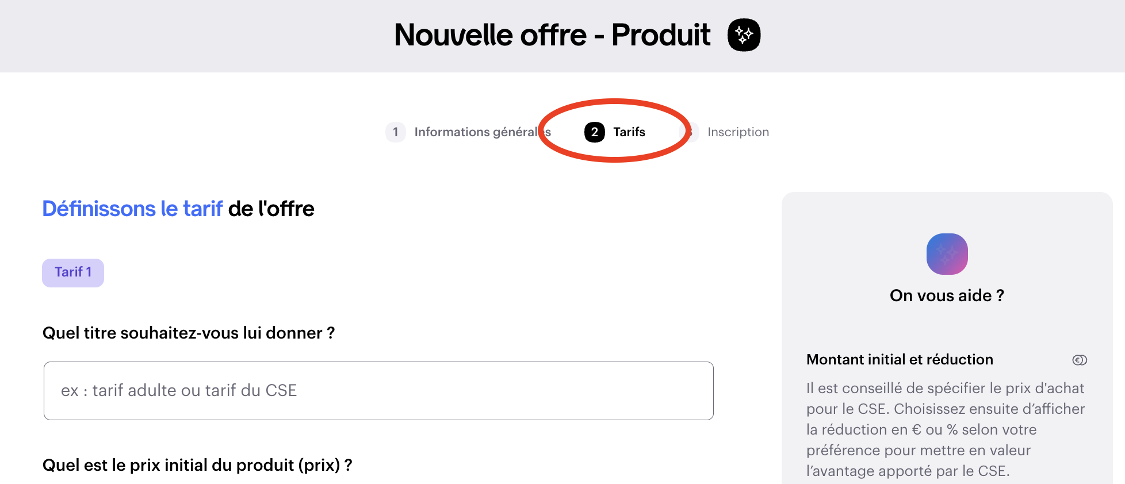
Task: Click the step 1 number badge
Action: click(x=396, y=132)
